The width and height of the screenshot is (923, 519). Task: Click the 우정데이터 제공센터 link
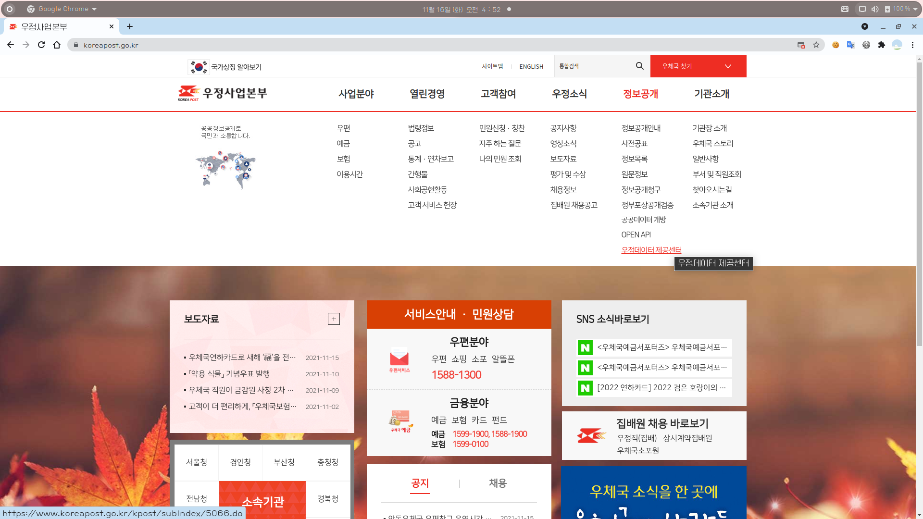point(651,250)
